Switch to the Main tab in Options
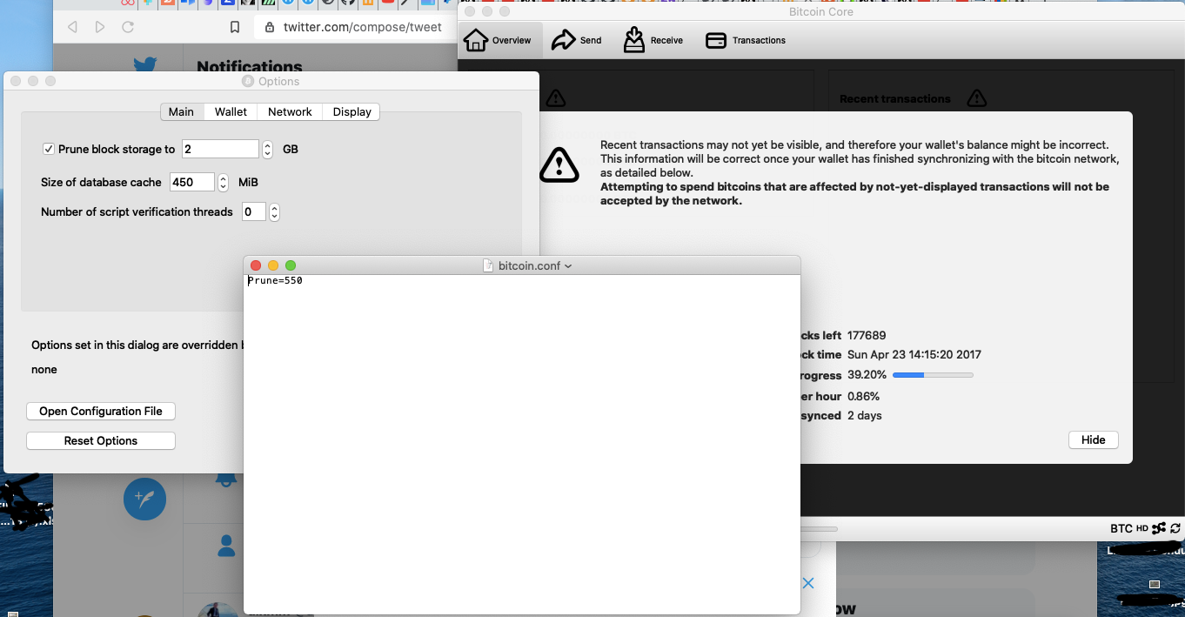Screen dimensions: 1185x617 [181, 111]
